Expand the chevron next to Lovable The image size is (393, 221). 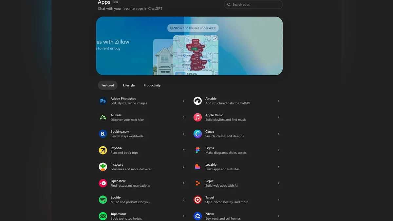click(278, 167)
